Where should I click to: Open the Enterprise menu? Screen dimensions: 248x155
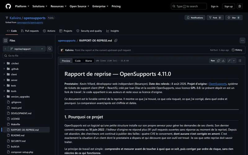point(100,6)
